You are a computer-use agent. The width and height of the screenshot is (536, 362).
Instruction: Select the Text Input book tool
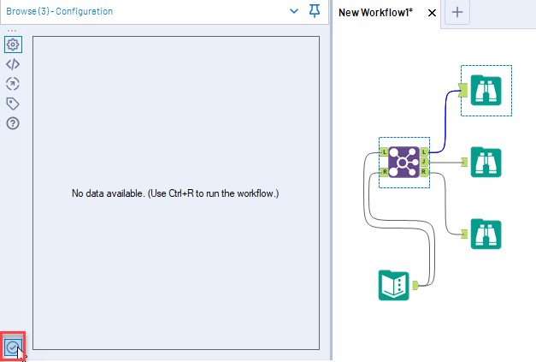(394, 285)
